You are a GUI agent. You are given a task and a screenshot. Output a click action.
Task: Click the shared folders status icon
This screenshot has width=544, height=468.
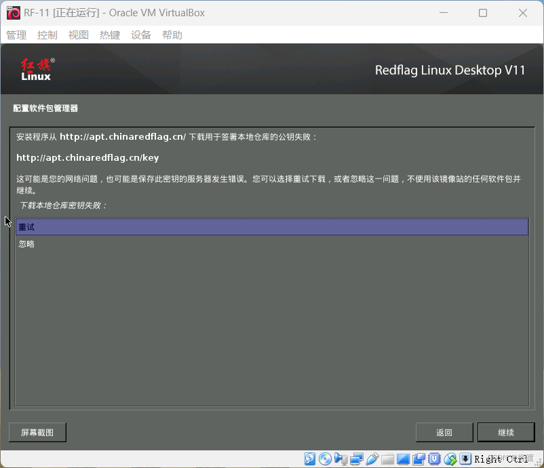coord(387,459)
